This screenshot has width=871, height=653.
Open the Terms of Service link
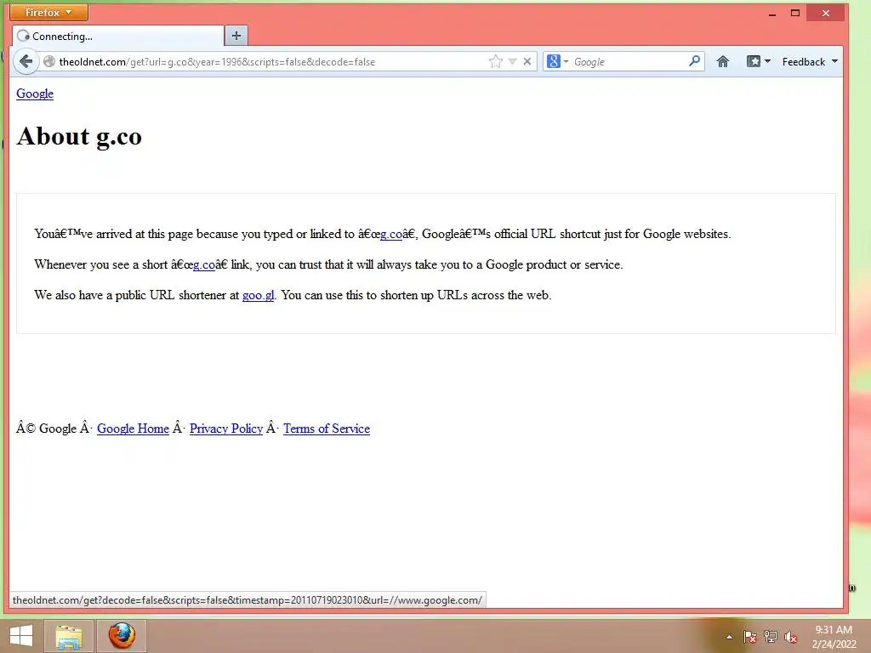coord(327,429)
